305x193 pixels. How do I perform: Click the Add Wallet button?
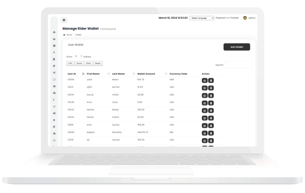[x=237, y=47]
